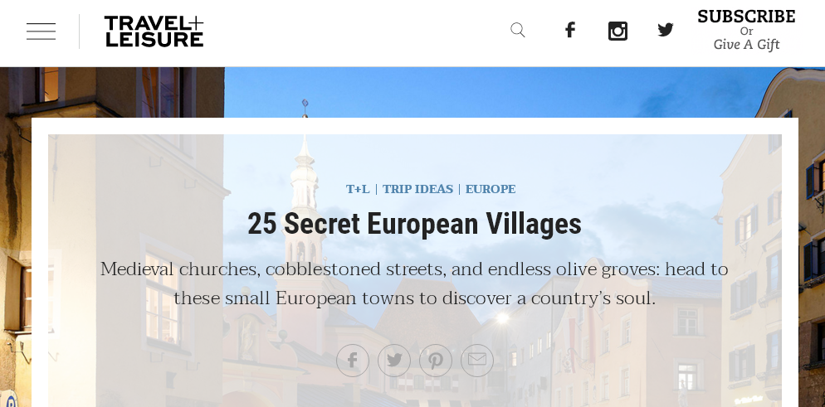825x407 pixels.
Task: Visit Facebook page from header icon
Action: click(x=570, y=30)
